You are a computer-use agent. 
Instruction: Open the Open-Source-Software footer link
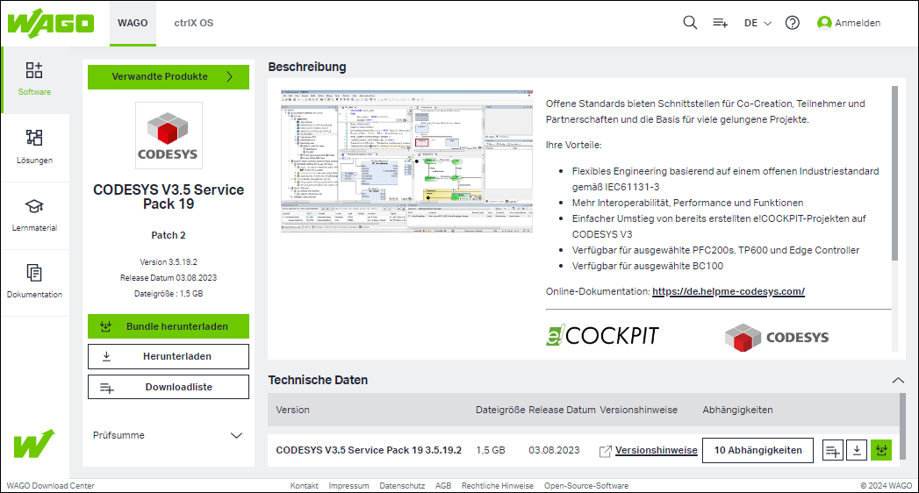point(586,485)
